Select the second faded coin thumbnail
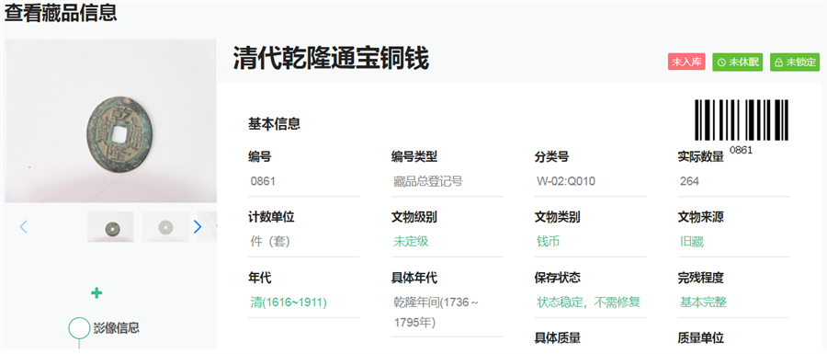Image resolution: width=827 pixels, height=354 pixels. (x=165, y=227)
